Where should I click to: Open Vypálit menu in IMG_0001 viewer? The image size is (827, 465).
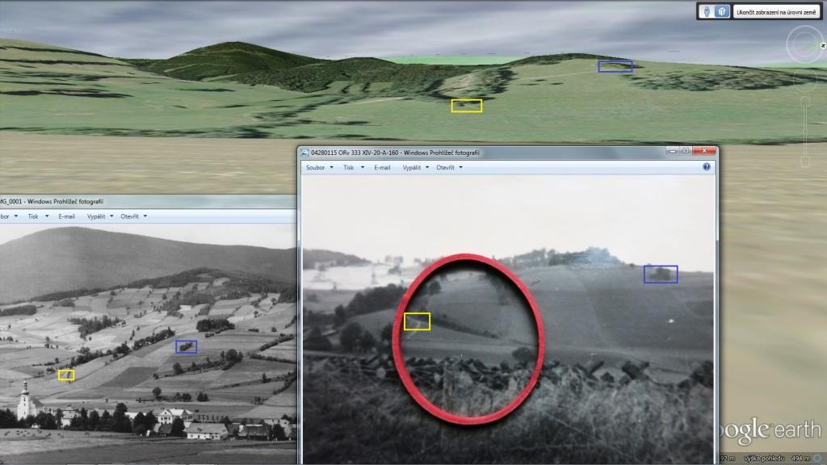[99, 216]
